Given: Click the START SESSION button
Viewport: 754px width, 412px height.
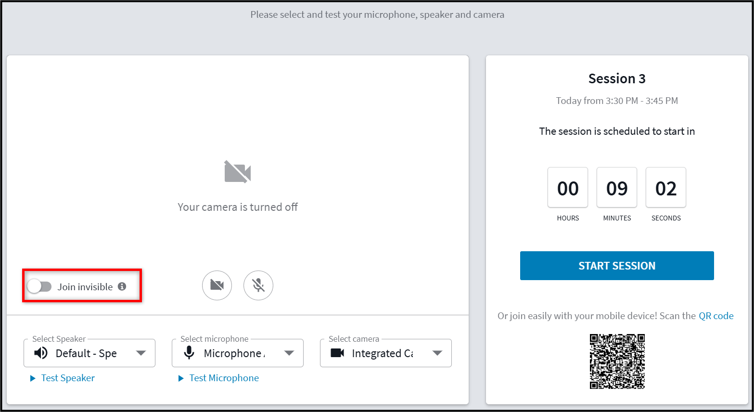Looking at the screenshot, I should click(x=617, y=266).
